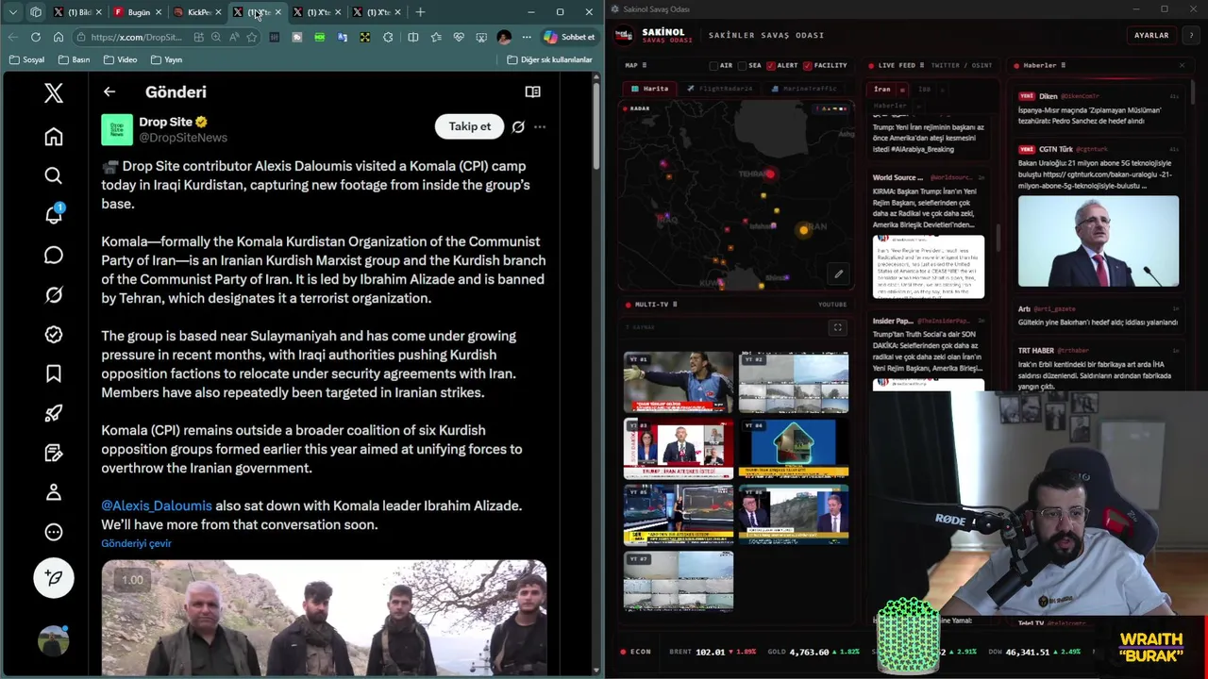Screen dimensions: 1208x679
Task: Open the Extensions puzzle icon in browser toolbar
Action: click(388, 37)
